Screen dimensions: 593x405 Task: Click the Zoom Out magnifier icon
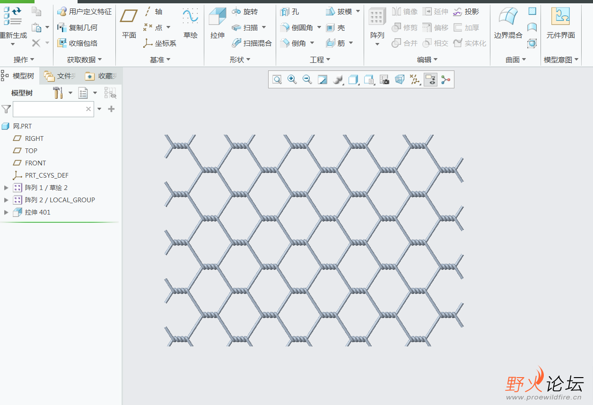coord(307,80)
